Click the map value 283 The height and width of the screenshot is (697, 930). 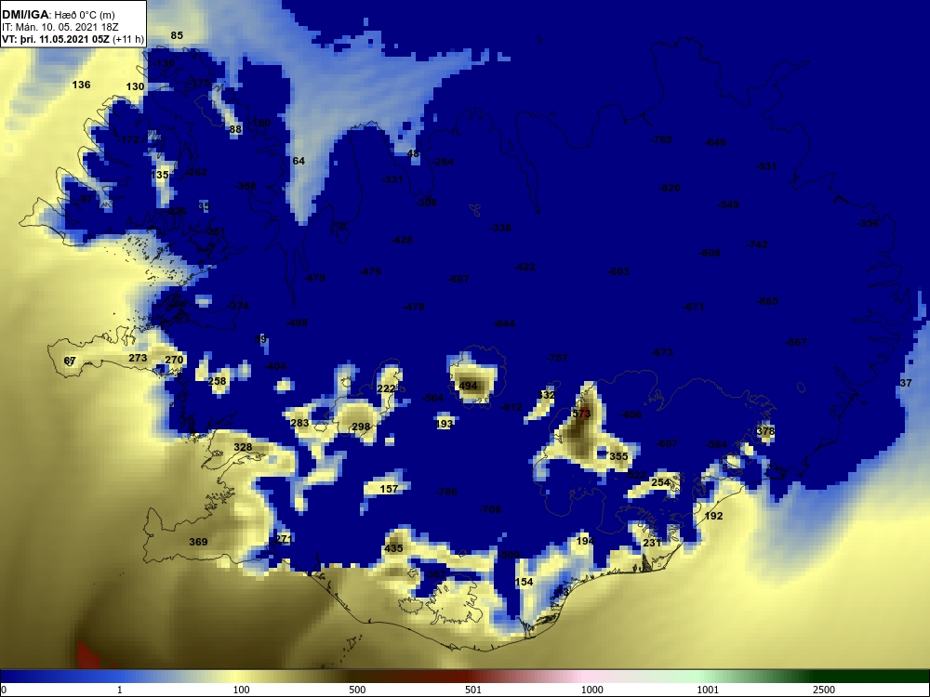tap(299, 423)
